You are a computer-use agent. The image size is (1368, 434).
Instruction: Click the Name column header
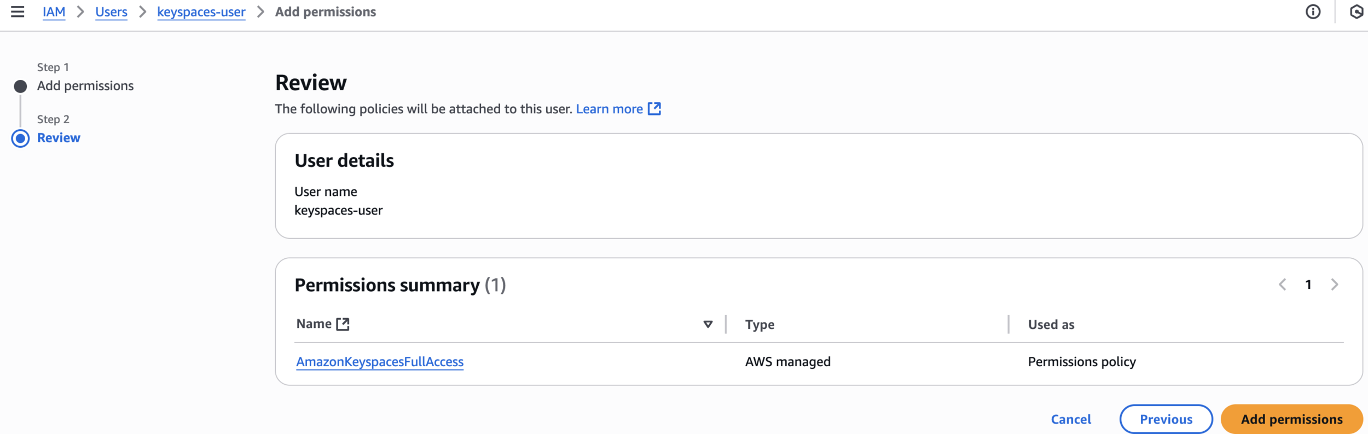point(314,324)
